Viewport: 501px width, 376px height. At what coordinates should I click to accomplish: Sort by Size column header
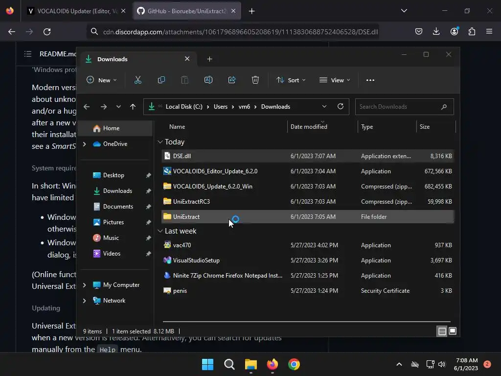click(x=424, y=127)
